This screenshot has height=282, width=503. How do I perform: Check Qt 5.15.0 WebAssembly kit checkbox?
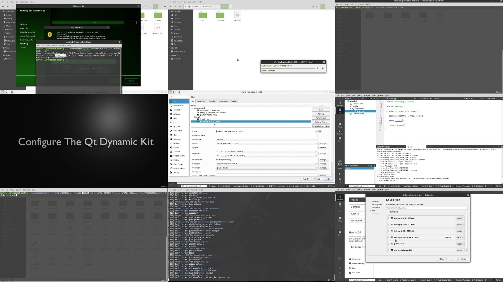click(389, 250)
